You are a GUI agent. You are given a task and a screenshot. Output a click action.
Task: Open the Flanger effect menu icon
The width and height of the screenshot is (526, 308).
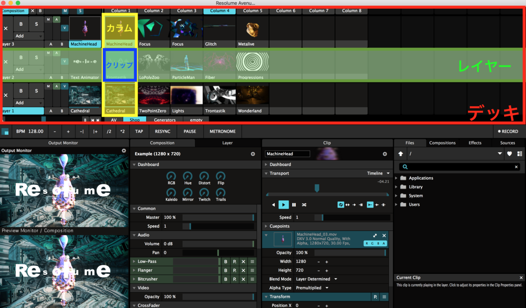point(252,270)
